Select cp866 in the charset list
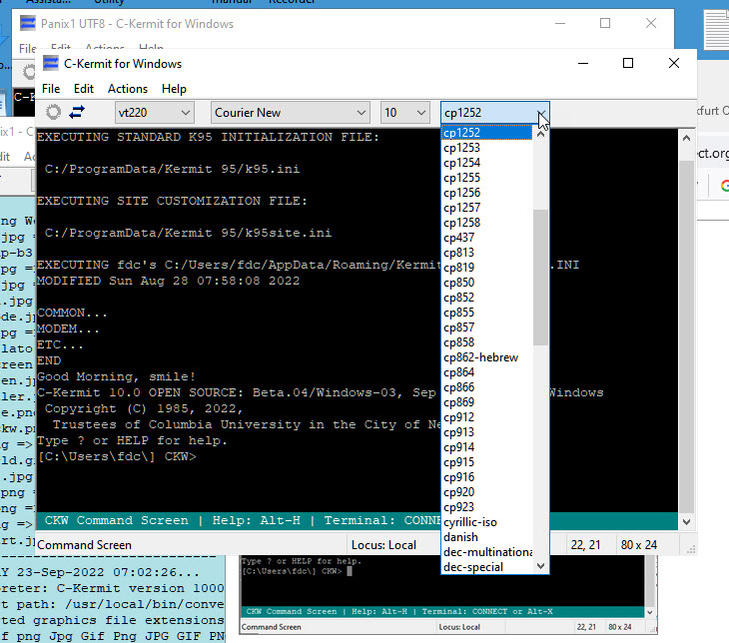 486,386
